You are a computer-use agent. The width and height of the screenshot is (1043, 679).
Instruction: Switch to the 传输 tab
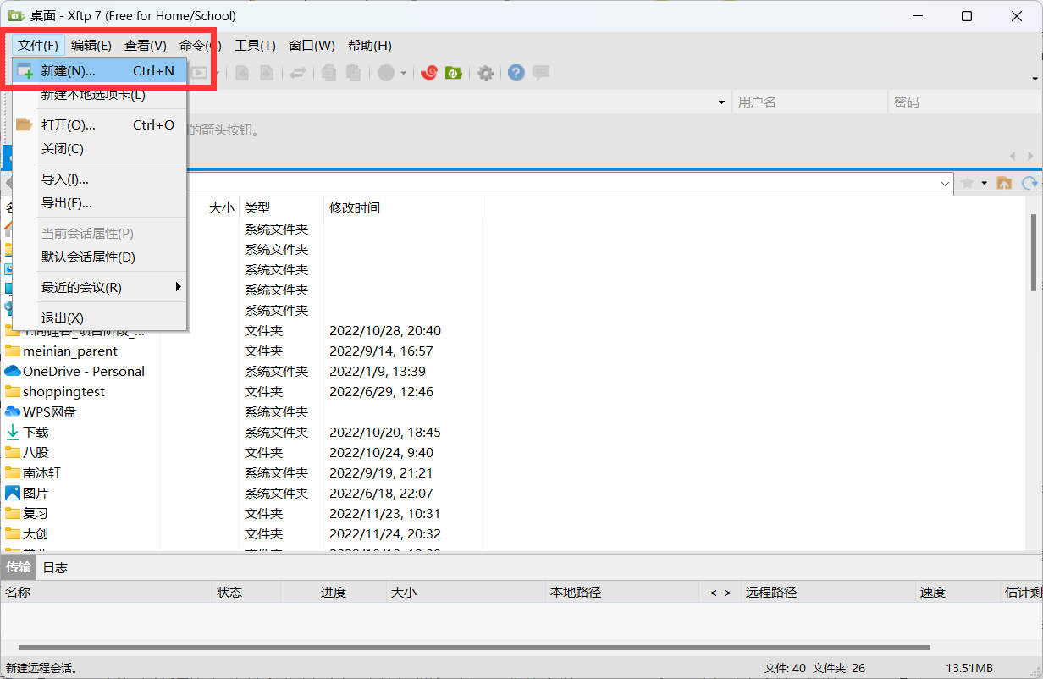(x=18, y=567)
